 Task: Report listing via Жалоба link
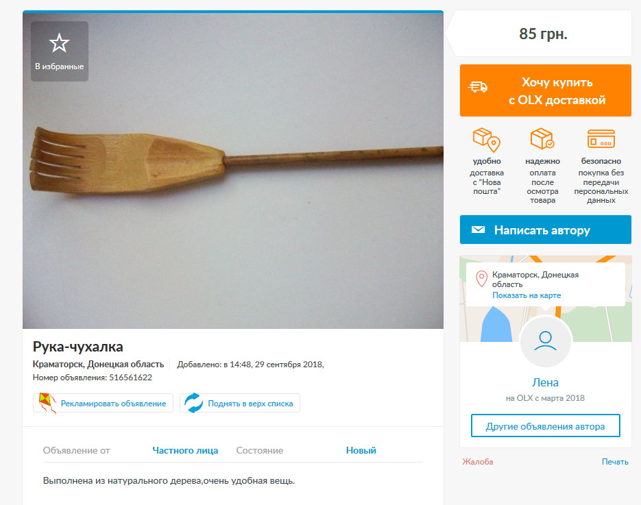pyautogui.click(x=477, y=462)
